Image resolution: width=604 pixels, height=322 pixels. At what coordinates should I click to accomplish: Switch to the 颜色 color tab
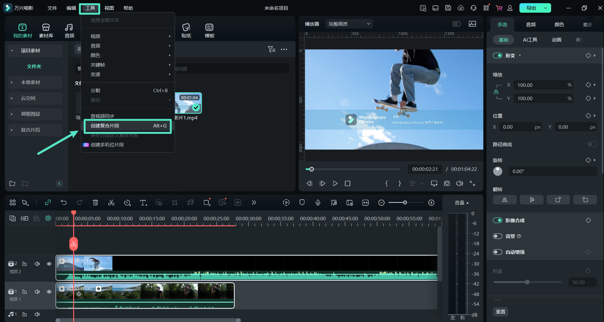click(559, 24)
